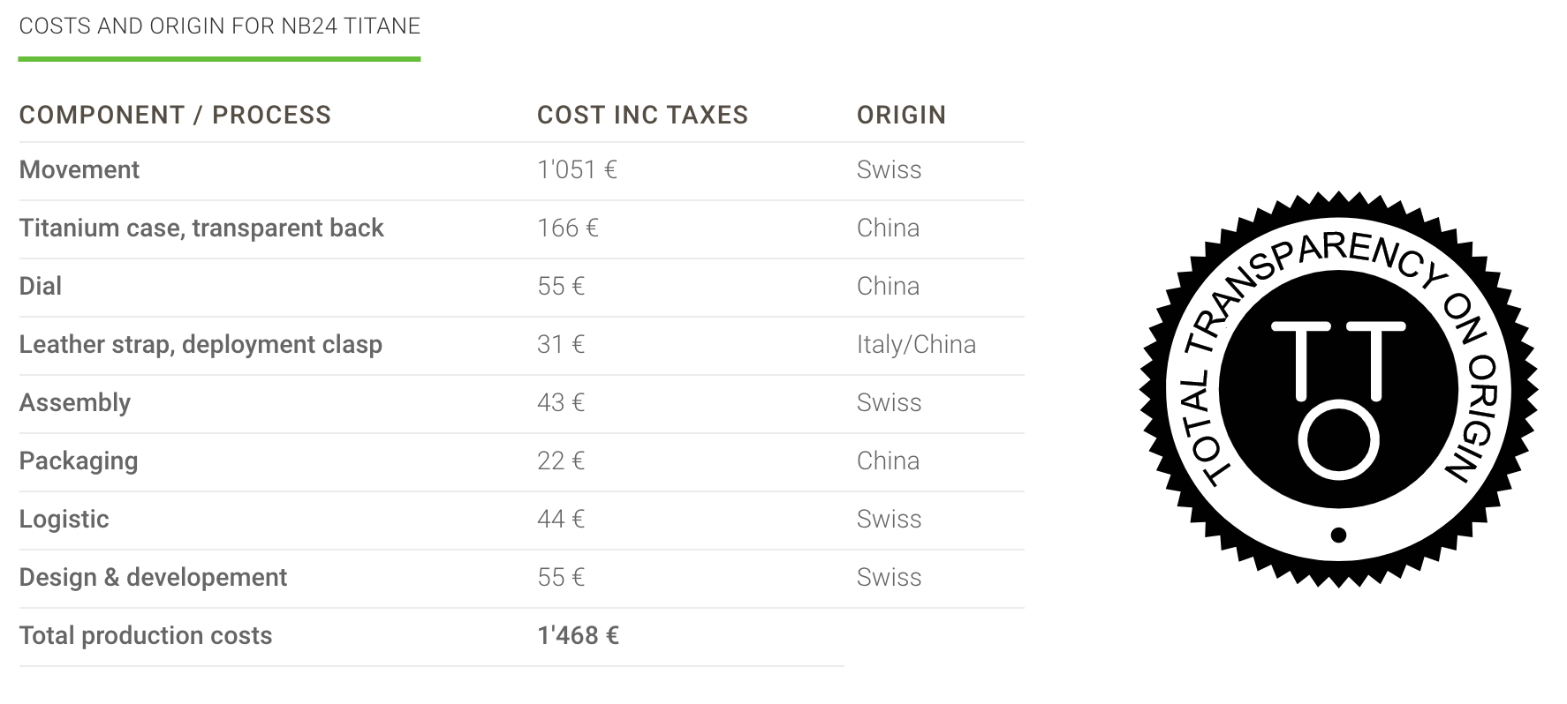Click the TTO logo center
The height and width of the screenshot is (704, 1567).
pos(1338,389)
